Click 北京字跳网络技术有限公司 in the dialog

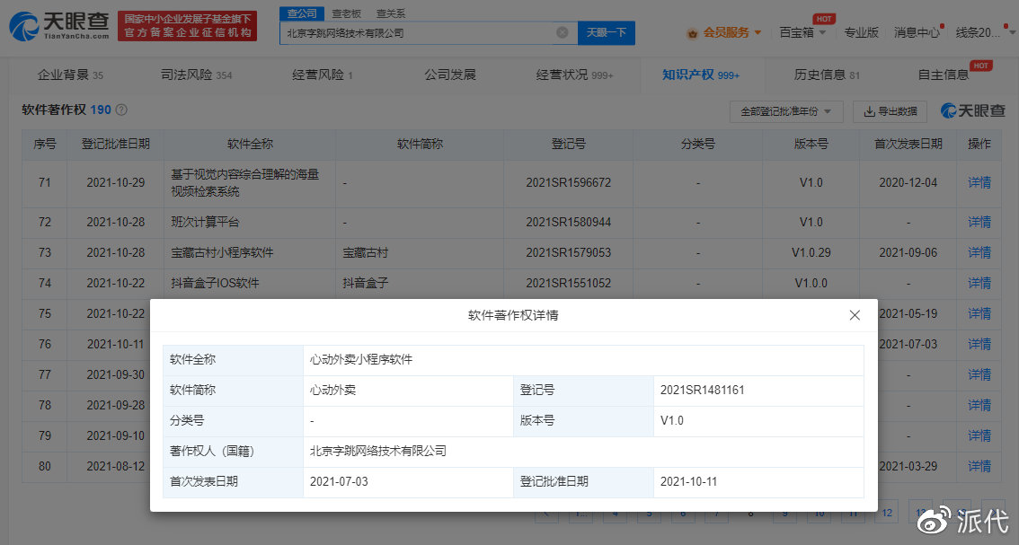[x=378, y=452]
